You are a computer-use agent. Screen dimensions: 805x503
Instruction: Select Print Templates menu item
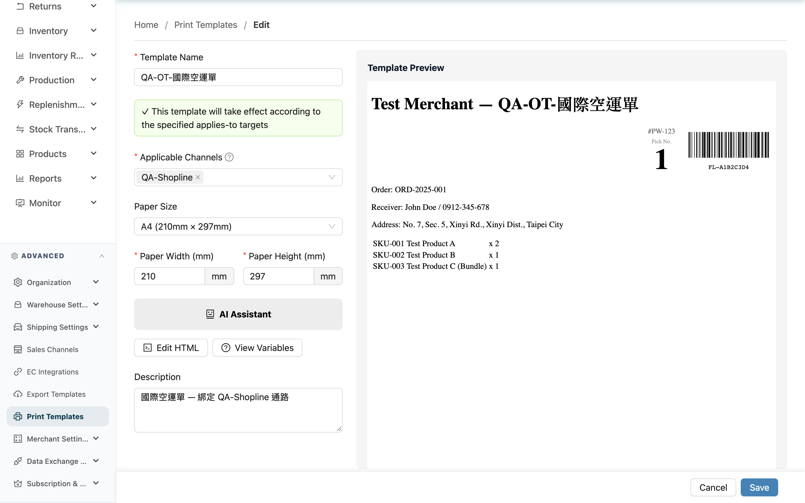tap(58, 416)
